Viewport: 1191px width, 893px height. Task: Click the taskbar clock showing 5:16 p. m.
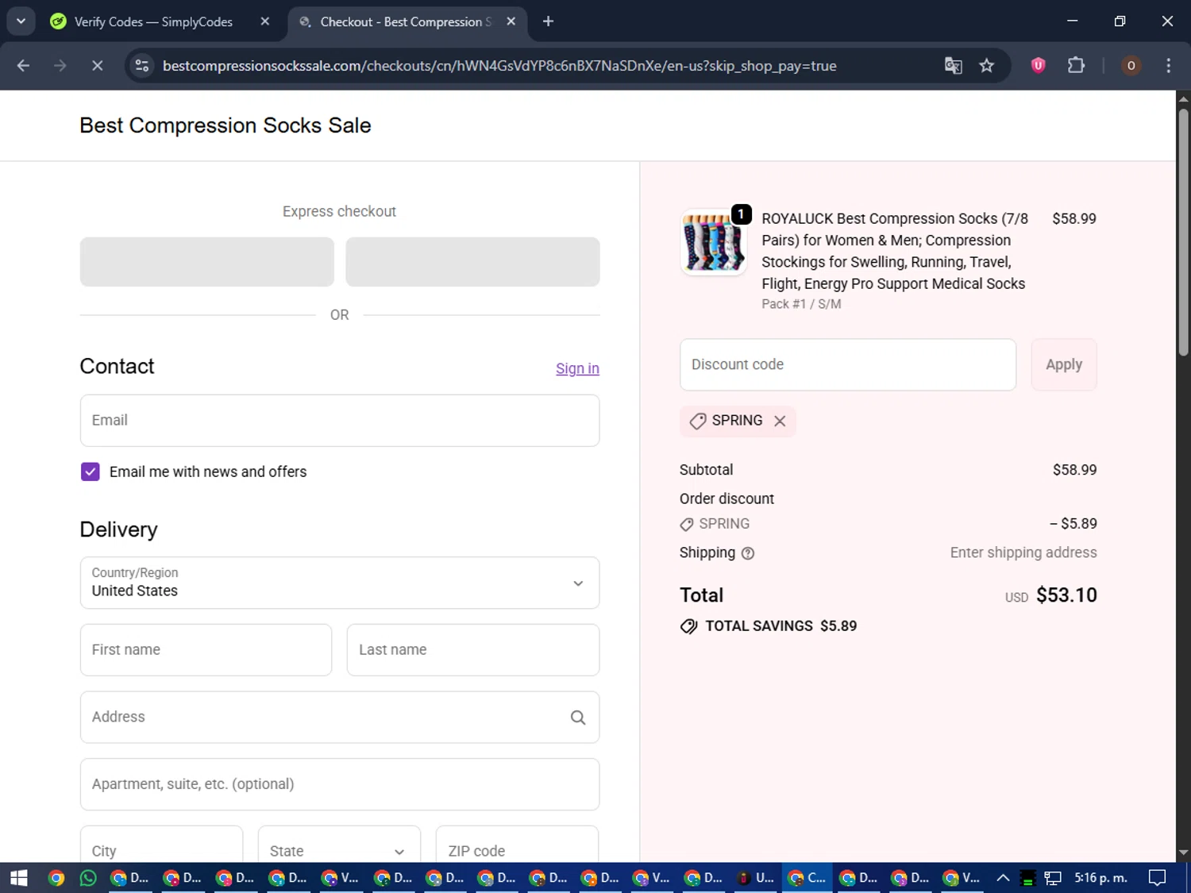[x=1100, y=878]
